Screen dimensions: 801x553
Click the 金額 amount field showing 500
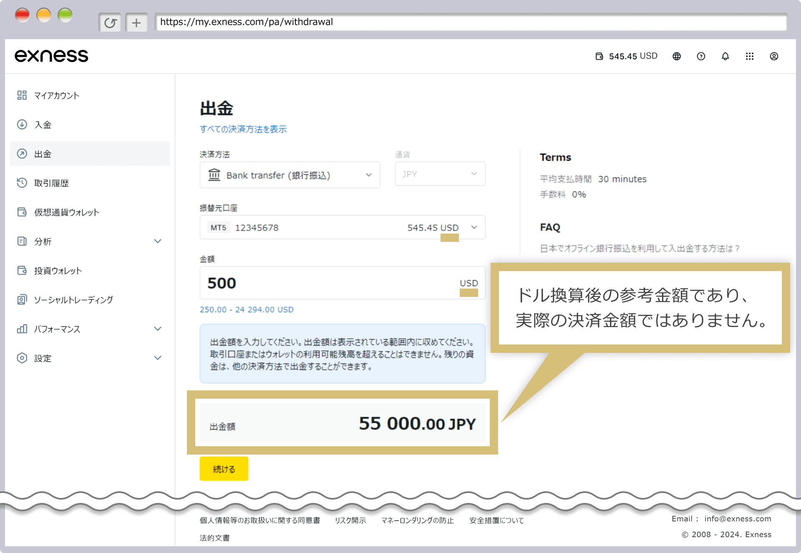coord(343,283)
